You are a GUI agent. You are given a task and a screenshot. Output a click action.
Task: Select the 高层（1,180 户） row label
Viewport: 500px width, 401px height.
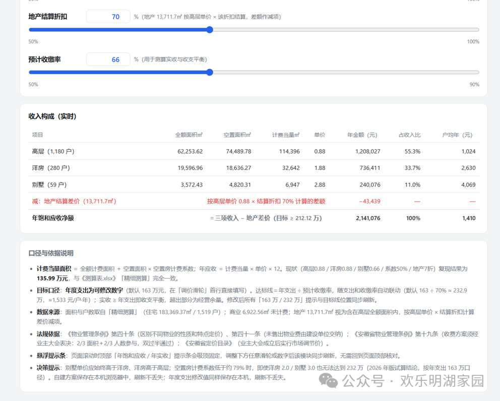tap(53, 152)
